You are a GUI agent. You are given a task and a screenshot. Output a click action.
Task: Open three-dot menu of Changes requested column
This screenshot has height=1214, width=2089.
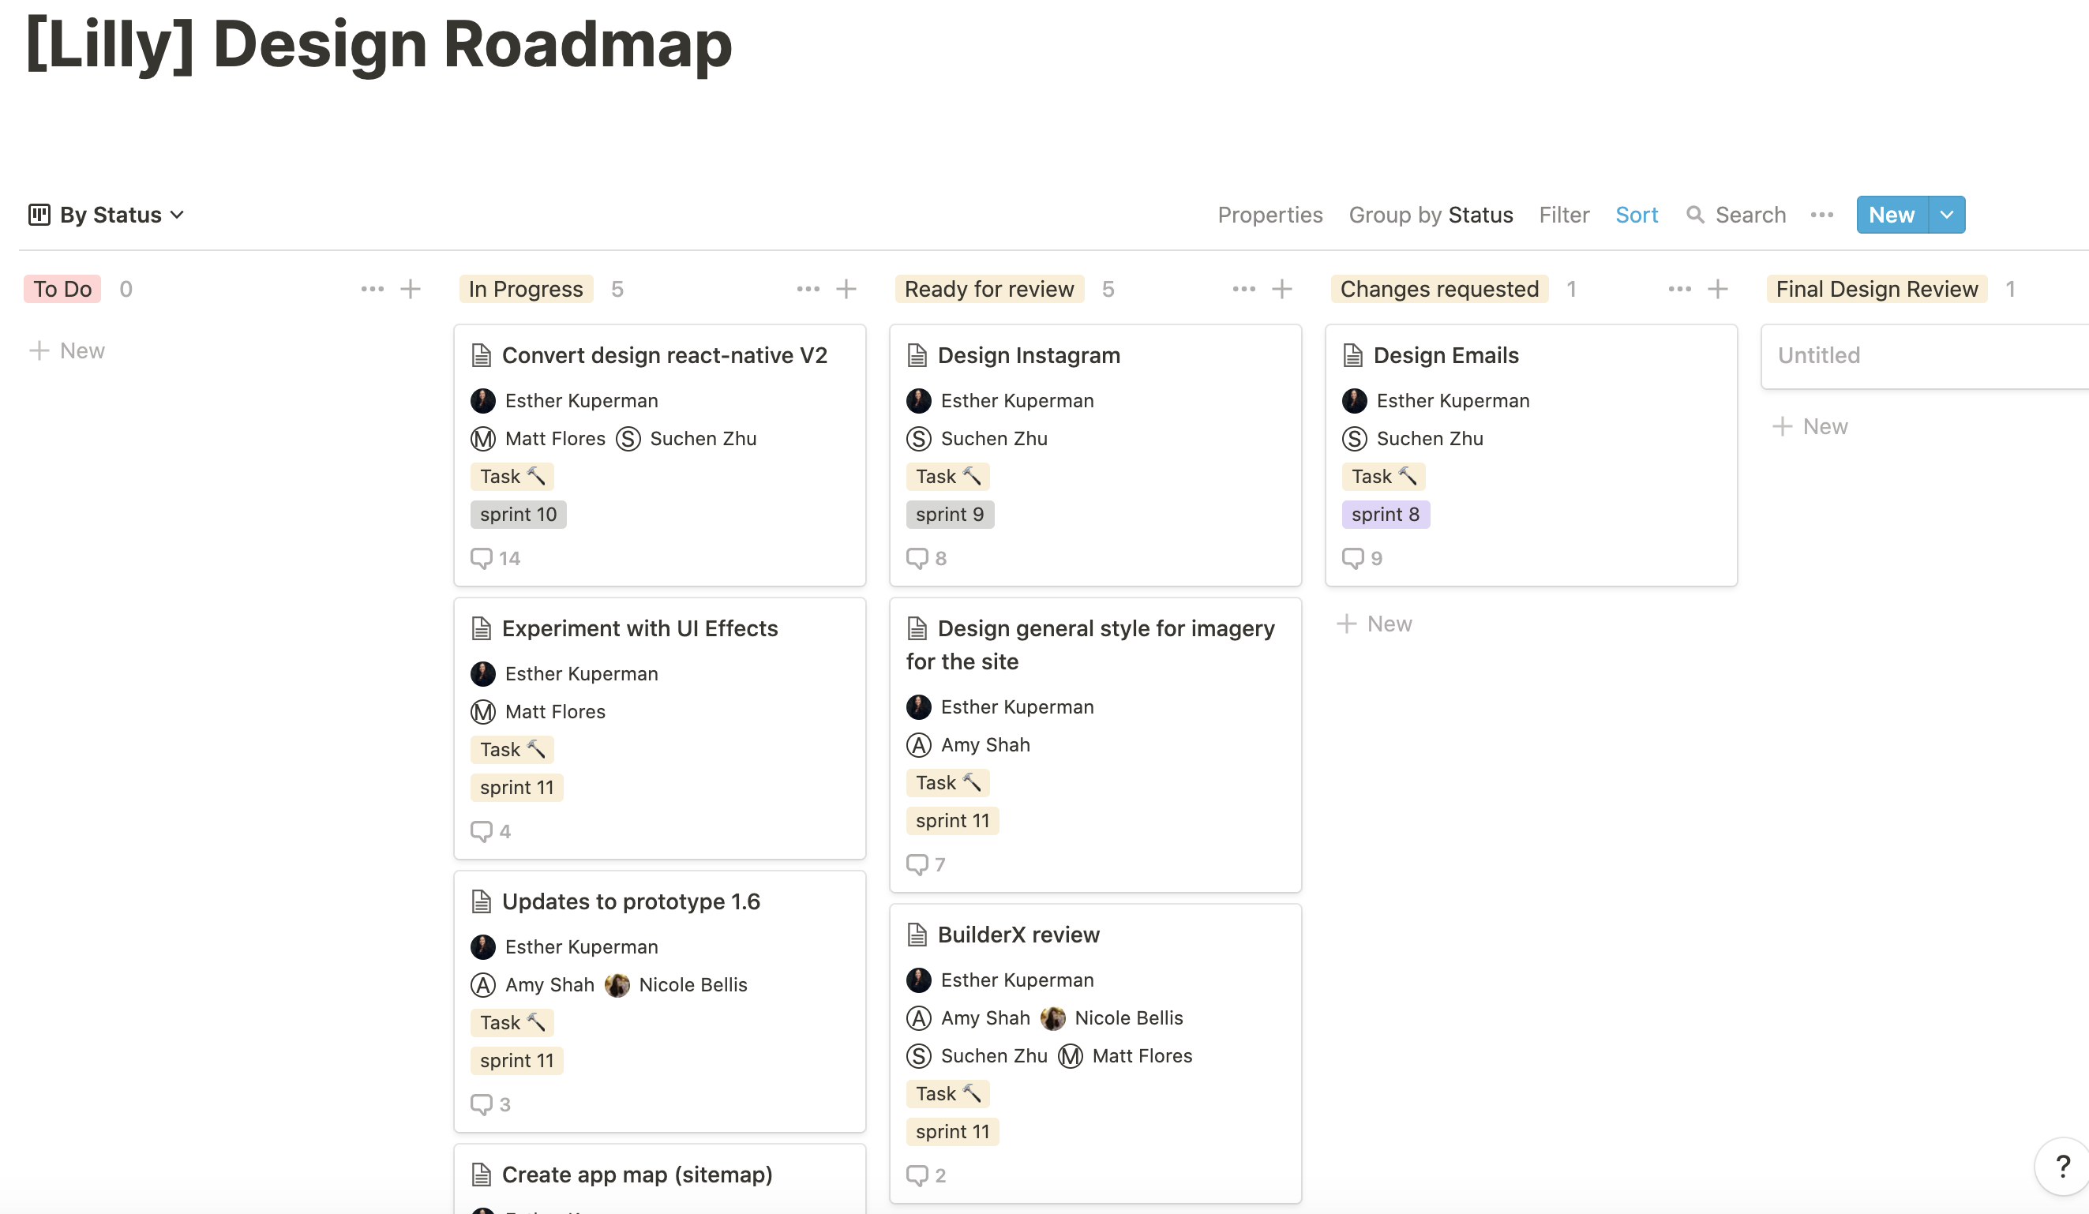[x=1678, y=289]
